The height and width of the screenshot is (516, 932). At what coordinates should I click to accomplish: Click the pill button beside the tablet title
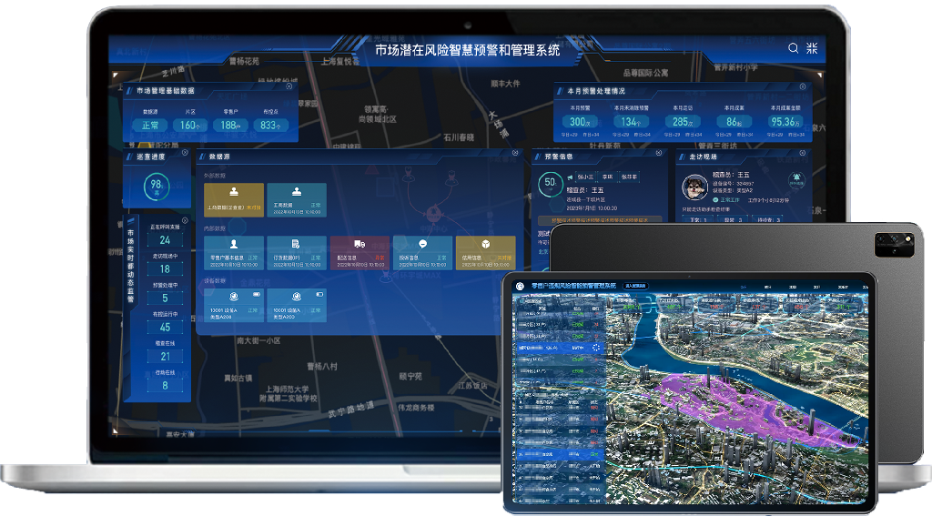pyautogui.click(x=634, y=286)
